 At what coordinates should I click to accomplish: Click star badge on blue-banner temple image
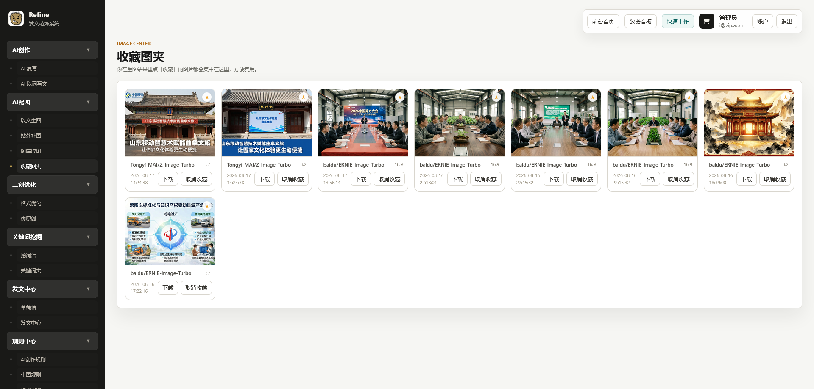[304, 97]
